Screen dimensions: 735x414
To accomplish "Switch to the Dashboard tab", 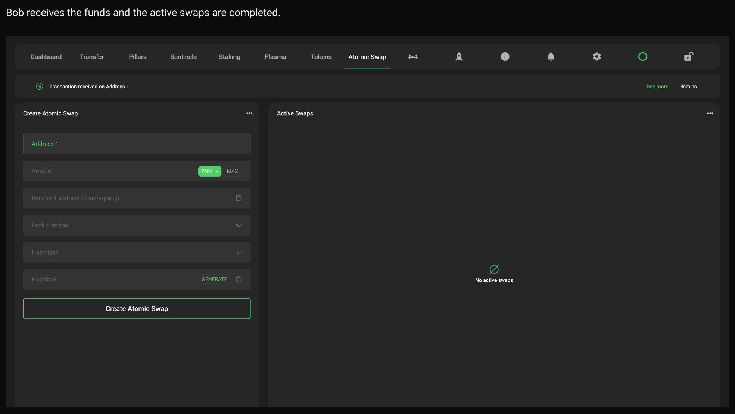I will pos(46,57).
